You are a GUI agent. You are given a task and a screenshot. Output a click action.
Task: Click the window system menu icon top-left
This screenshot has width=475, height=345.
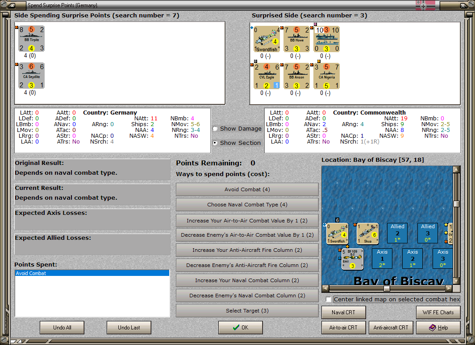click(12, 5)
